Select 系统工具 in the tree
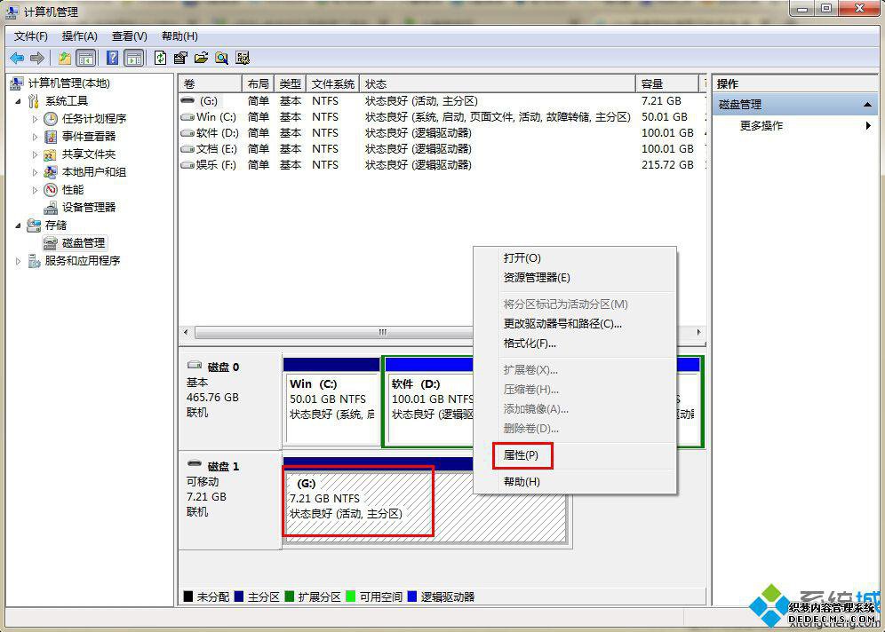The image size is (885, 632). pos(67,101)
